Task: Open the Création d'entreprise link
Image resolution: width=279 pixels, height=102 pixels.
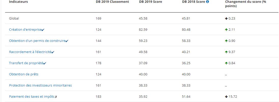Action: 25,30
